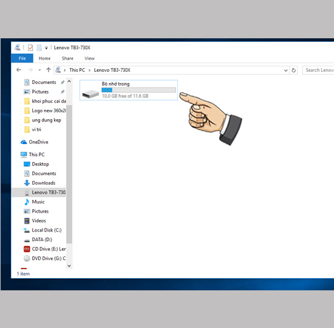Click the Desktop icon under This PC
This screenshot has width=334, height=328.
[x=27, y=164]
